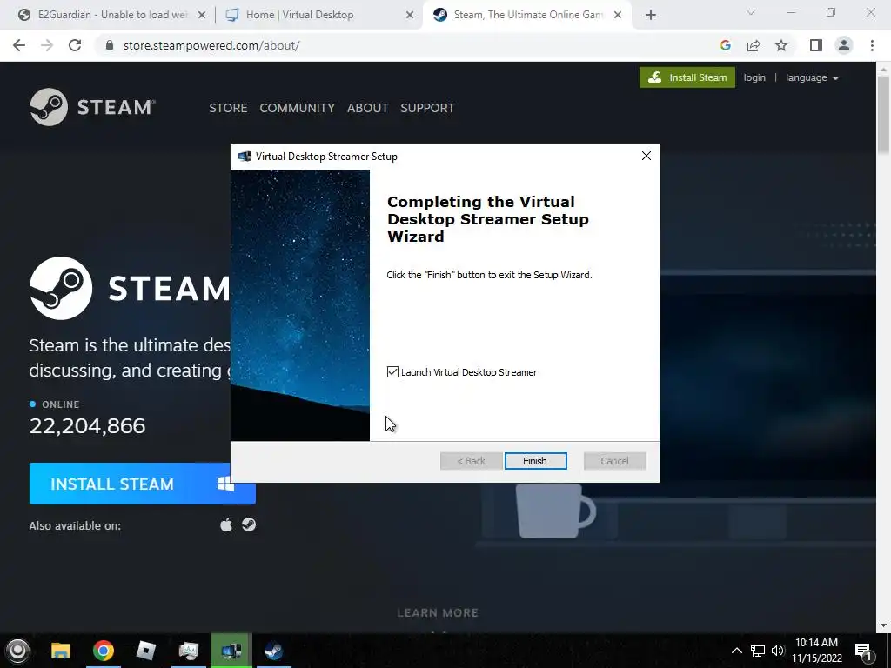View site information lock icon

[110, 45]
